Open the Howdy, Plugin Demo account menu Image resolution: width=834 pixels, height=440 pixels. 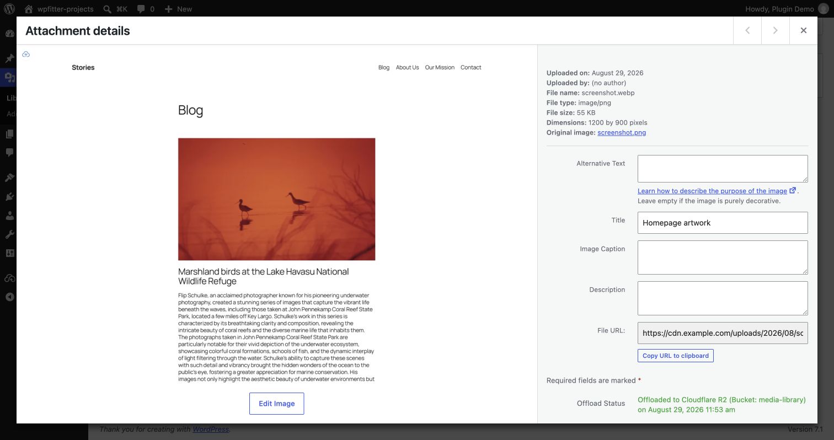point(787,9)
